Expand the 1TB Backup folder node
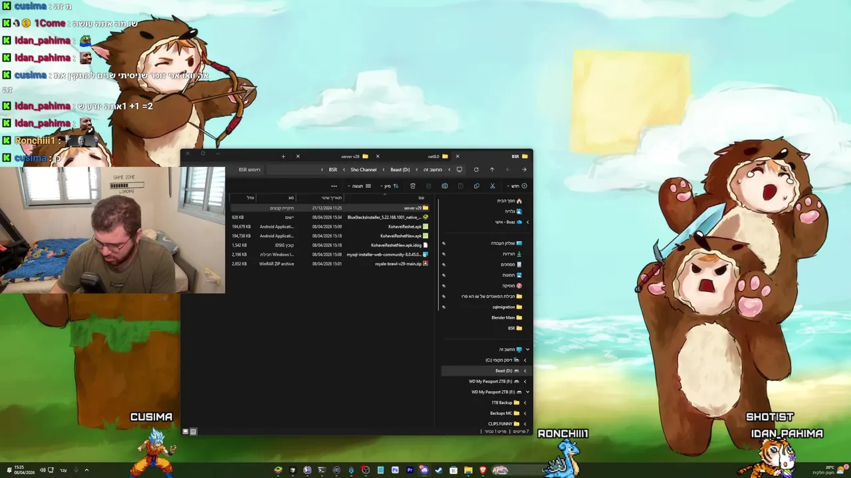851x478 pixels. 525,402
